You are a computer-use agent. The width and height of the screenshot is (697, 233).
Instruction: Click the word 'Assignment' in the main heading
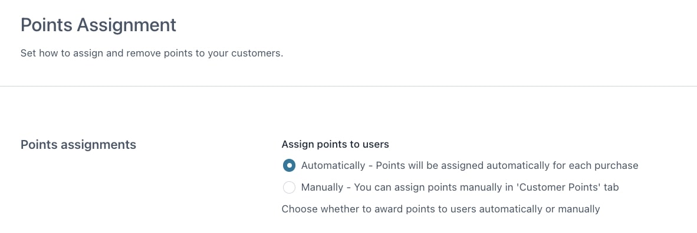click(x=126, y=25)
